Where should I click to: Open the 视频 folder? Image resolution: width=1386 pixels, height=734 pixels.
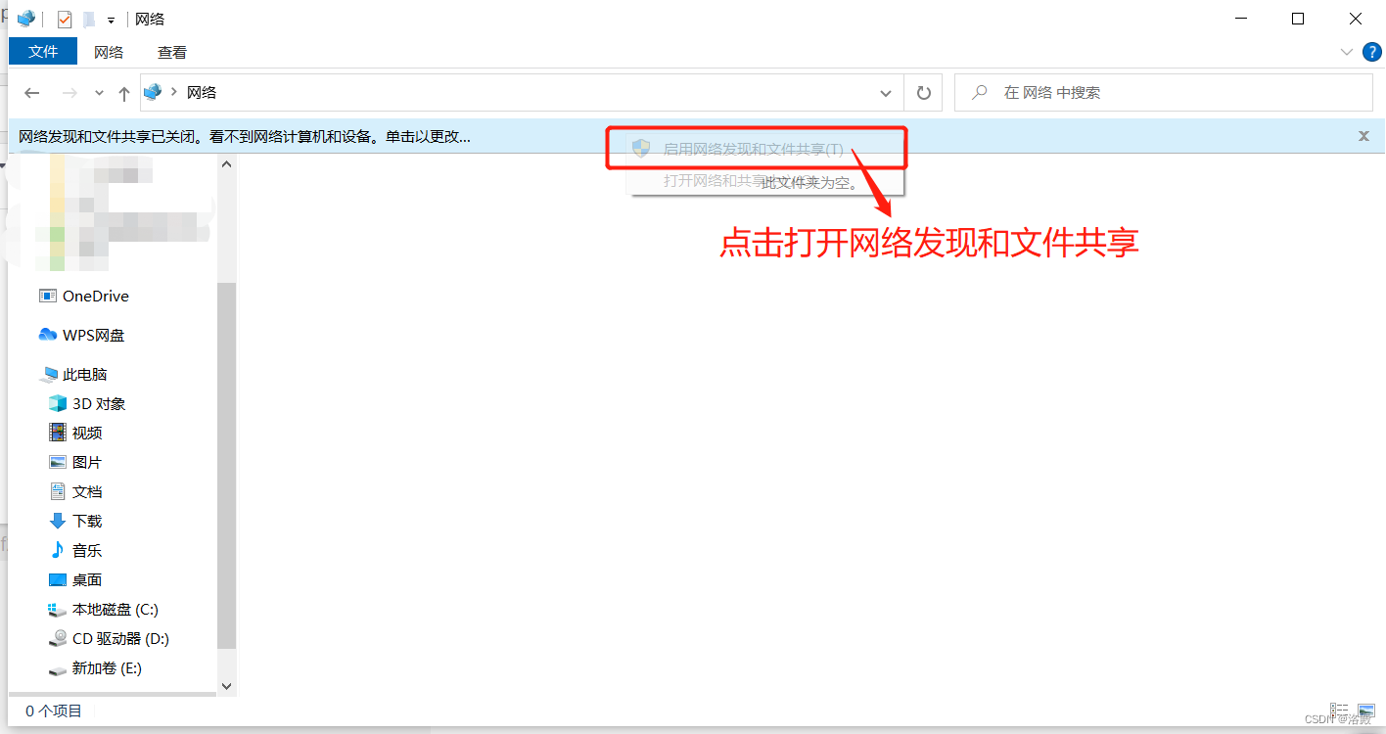tap(87, 434)
